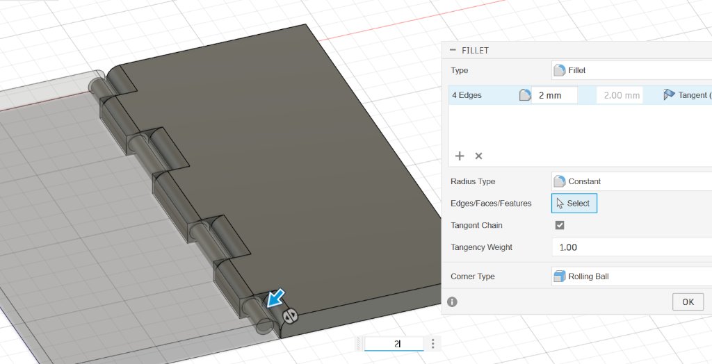Click the Tangent flag icon

[x=669, y=95]
